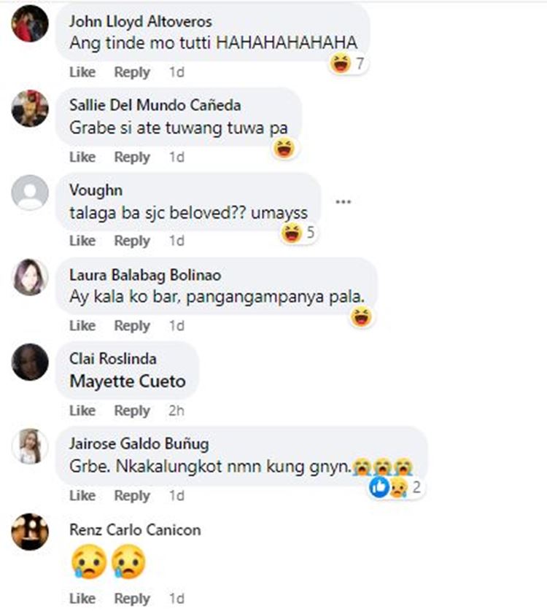
Task: Open Voughn's default avatar
Action: [x=30, y=193]
